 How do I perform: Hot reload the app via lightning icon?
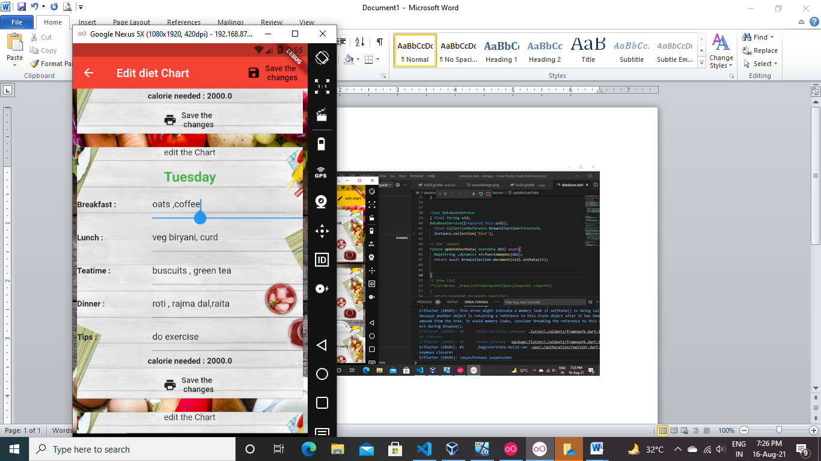coord(473,194)
